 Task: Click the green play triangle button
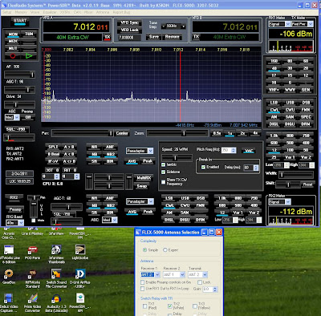[29, 56]
